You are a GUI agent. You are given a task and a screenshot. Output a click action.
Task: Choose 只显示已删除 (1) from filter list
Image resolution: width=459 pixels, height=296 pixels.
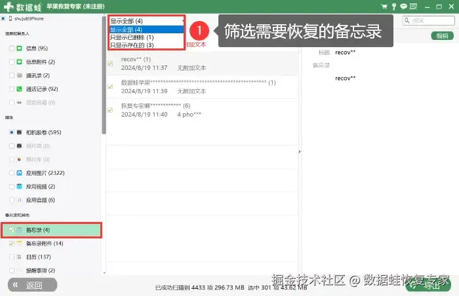point(146,37)
